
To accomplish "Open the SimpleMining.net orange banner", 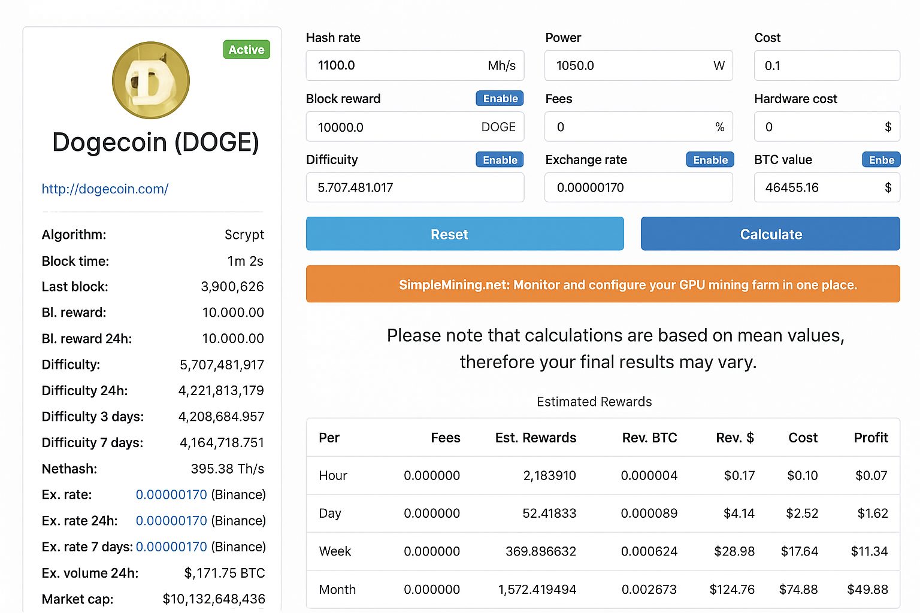I will coord(603,284).
